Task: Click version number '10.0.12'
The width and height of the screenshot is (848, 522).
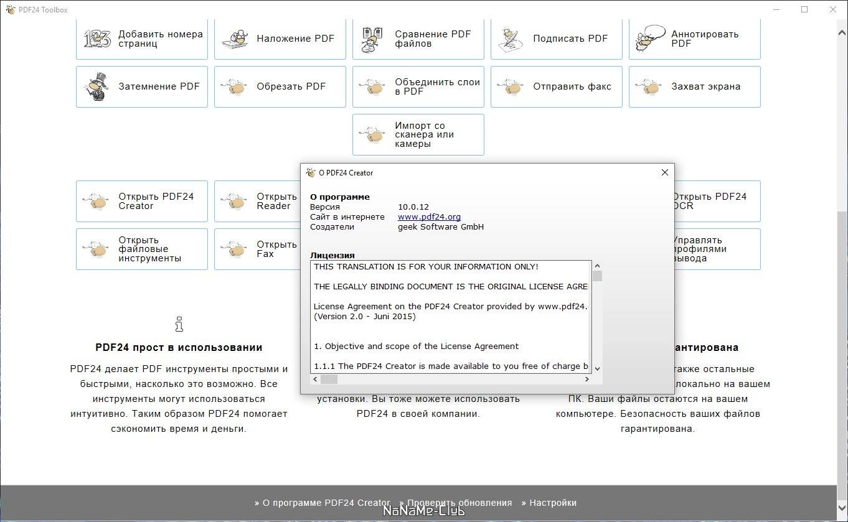Action: pyautogui.click(x=413, y=207)
